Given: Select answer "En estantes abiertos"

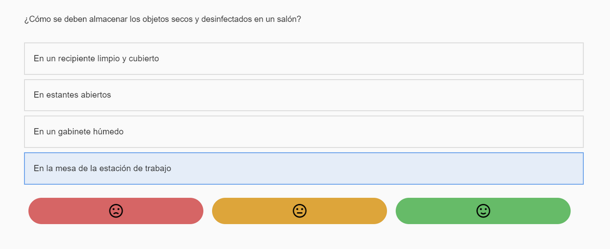Looking at the screenshot, I should click(x=304, y=95).
